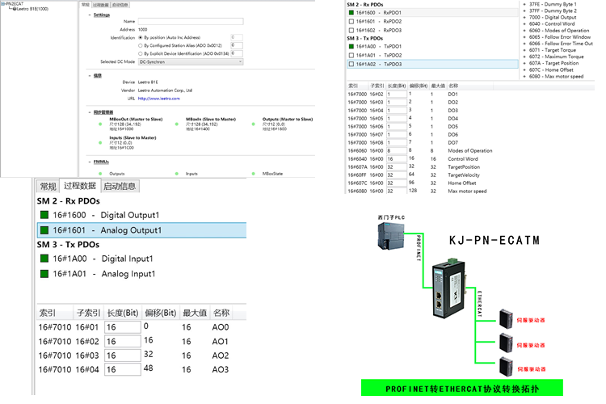Toggle the 16#1A00 TxPDO1 checkbox

(351, 46)
